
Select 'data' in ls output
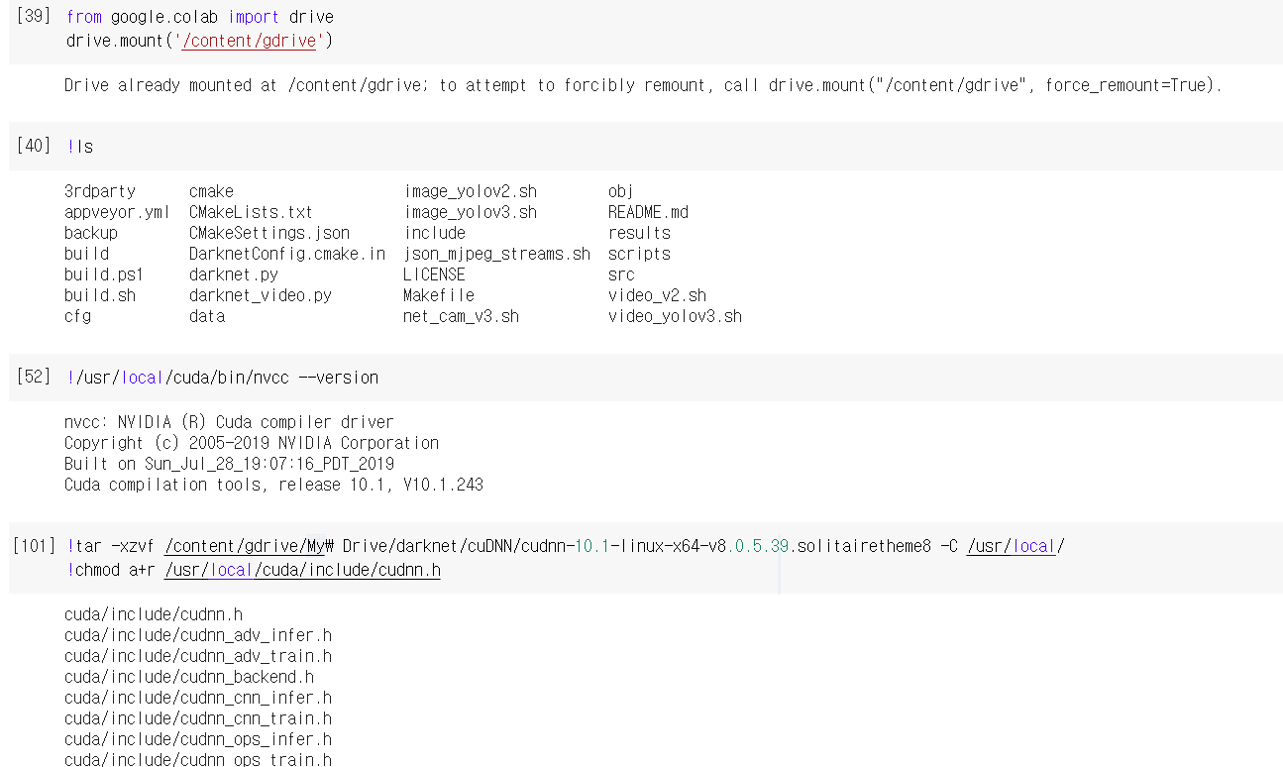tap(207, 316)
